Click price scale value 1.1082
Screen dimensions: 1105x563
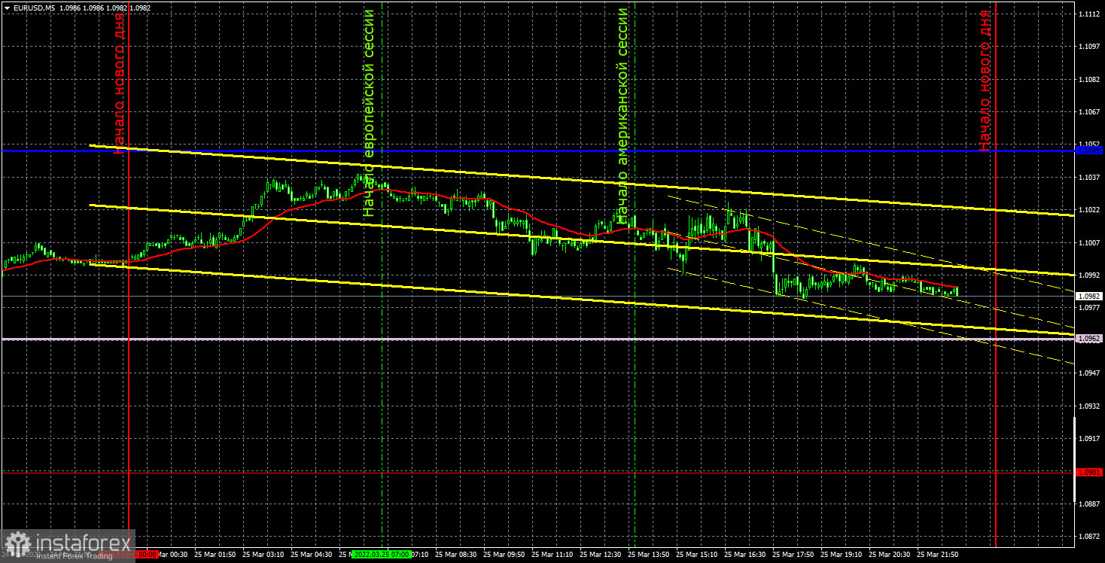point(1089,79)
